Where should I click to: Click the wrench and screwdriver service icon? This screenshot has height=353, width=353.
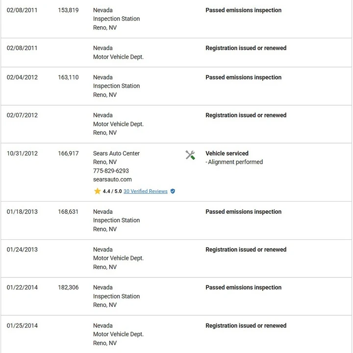tap(190, 155)
